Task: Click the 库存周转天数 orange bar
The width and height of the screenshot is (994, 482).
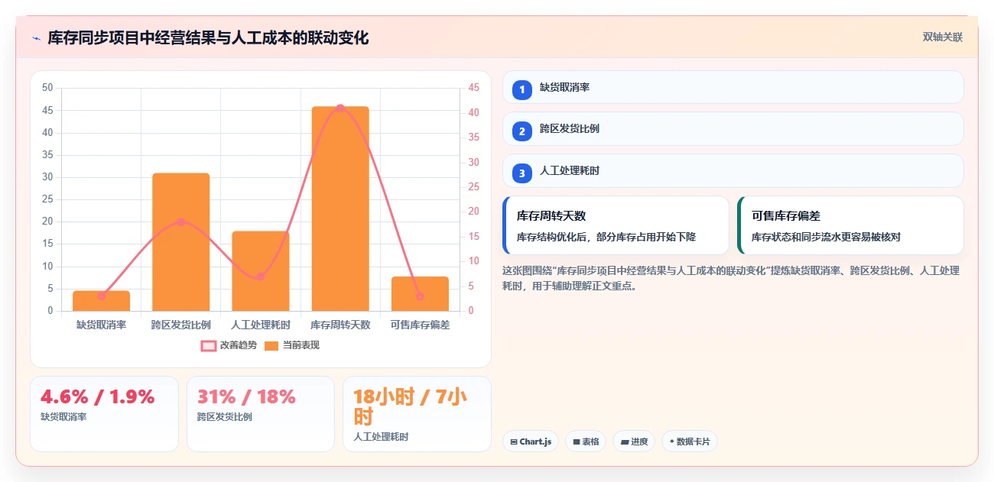Action: (340, 209)
